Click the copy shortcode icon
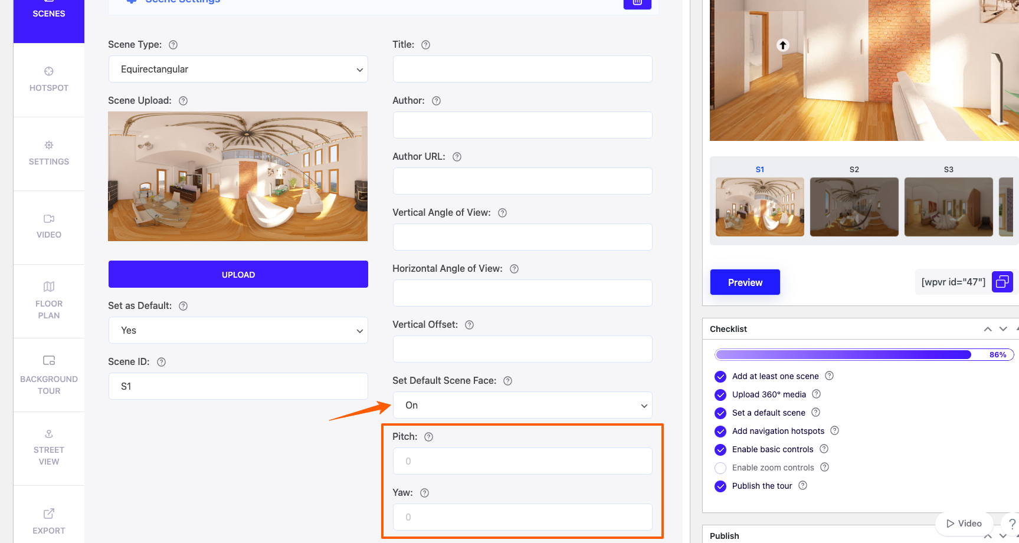Viewport: 1019px width, 543px height. (x=1002, y=282)
